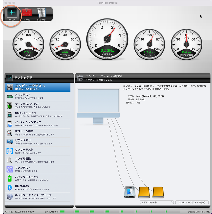Select the iMac computer image
Screen dimensions: 212x214
click(98, 106)
